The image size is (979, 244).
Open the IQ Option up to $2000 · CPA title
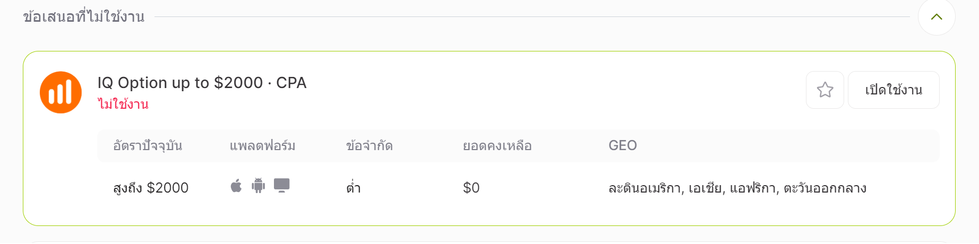202,83
